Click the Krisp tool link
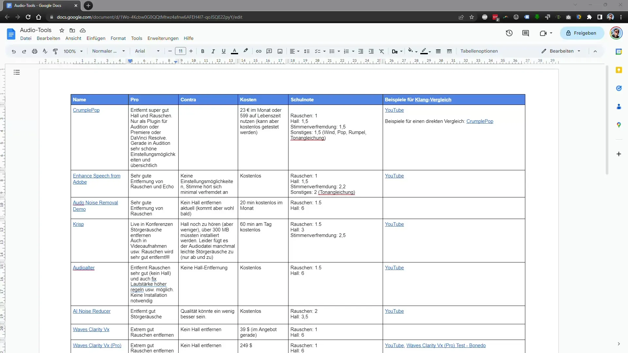This screenshot has height=353, width=628. [x=78, y=224]
